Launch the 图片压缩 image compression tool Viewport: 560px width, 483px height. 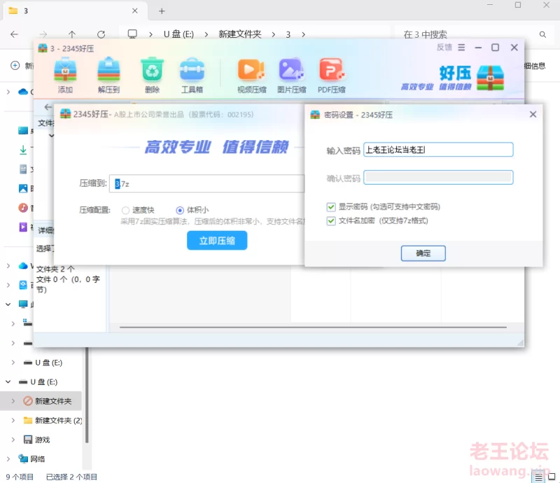291,75
